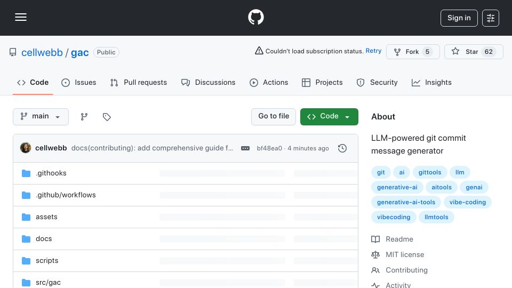Viewport: 512px width, 288px height.
Task: View commit history clock icon
Action: click(x=342, y=148)
